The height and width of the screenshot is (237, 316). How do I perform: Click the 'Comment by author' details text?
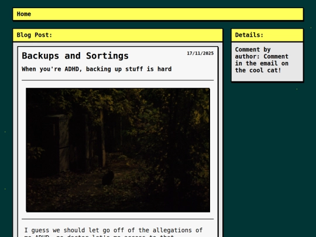pos(262,60)
